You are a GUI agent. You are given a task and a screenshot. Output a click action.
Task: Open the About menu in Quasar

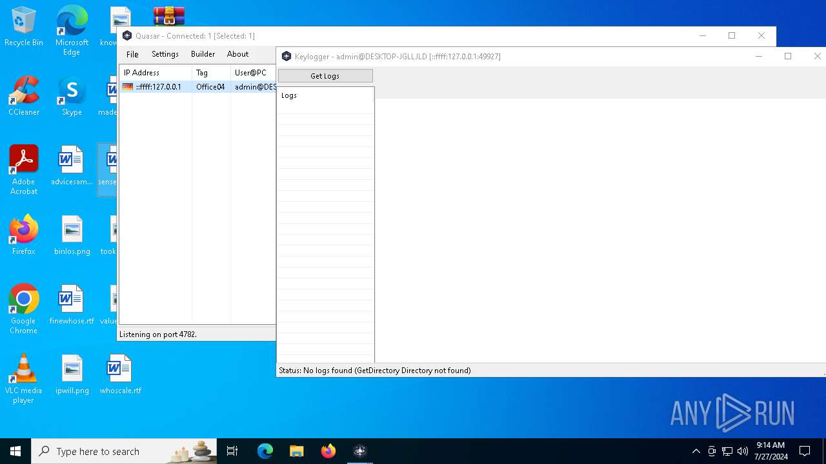tap(237, 54)
